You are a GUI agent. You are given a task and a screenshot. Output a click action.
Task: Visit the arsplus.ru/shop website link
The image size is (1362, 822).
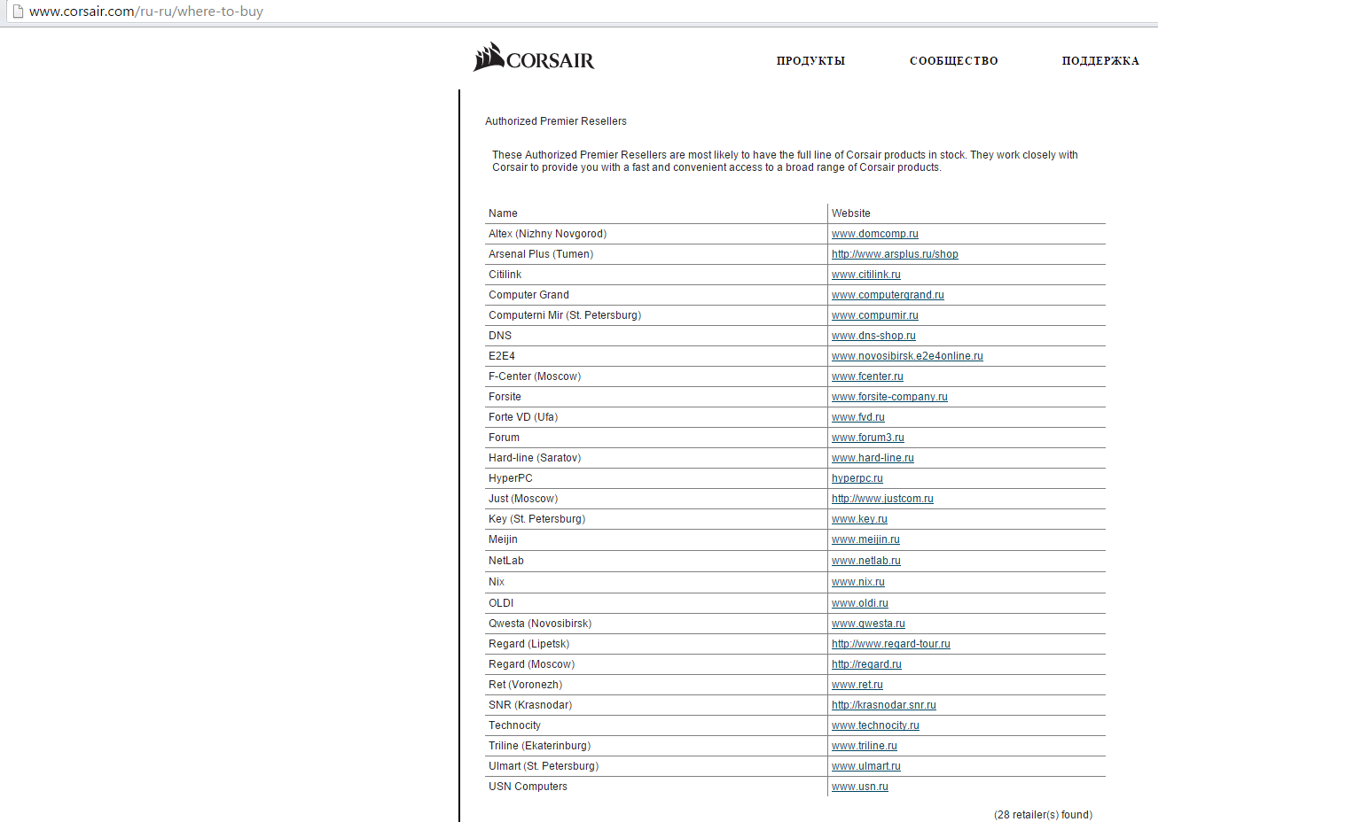click(x=895, y=254)
